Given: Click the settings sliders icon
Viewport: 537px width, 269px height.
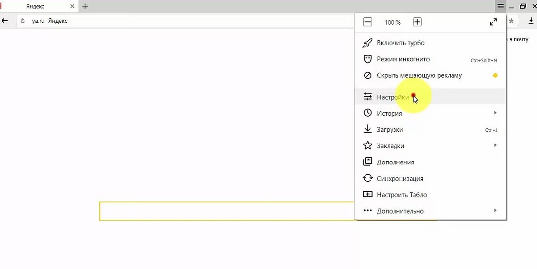Looking at the screenshot, I should [367, 97].
